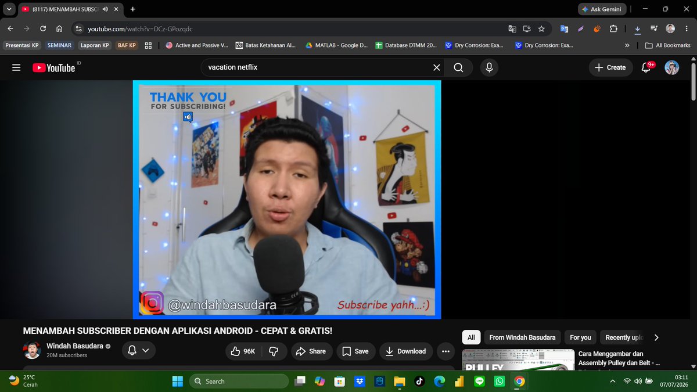
Task: Open subscription notification bell dropdown
Action: [x=138, y=350]
